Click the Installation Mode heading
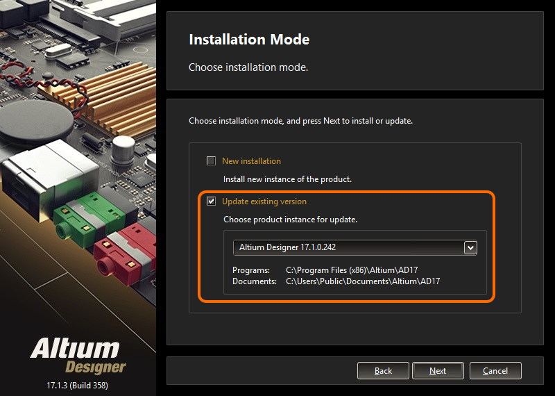This screenshot has width=555, height=396. [x=249, y=40]
